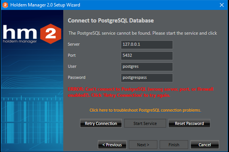Focus the Password input field
229x152 pixels.
[x=147, y=78]
